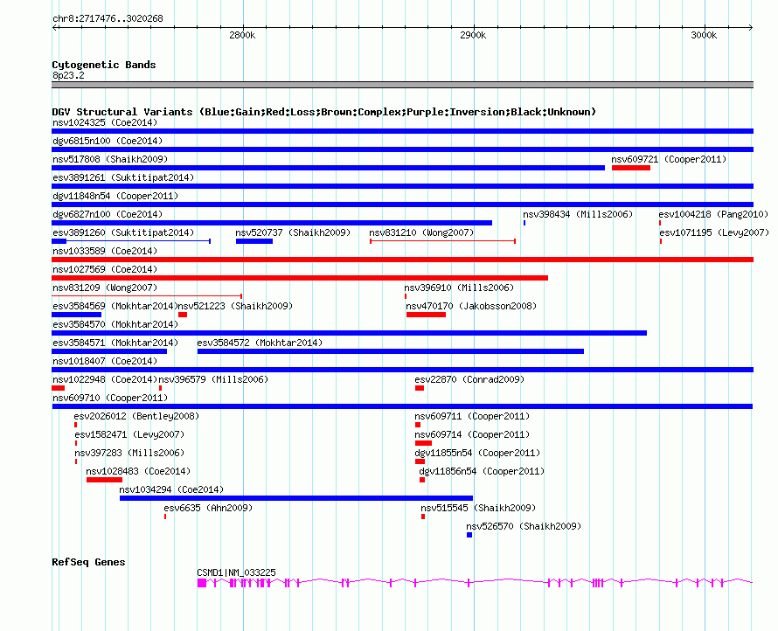Select the red nsv609721 (Cooper2011) loss bar

click(x=630, y=168)
